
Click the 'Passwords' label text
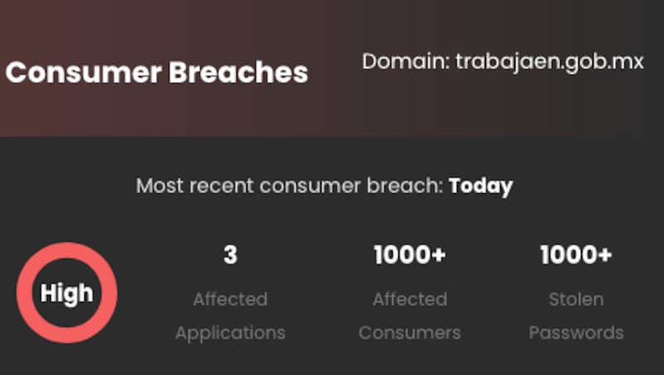coord(576,333)
